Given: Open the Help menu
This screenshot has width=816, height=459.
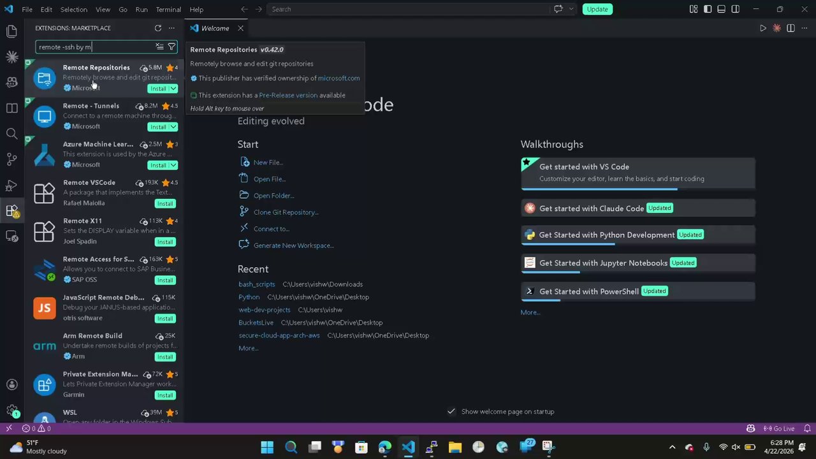Looking at the screenshot, I should [x=196, y=9].
